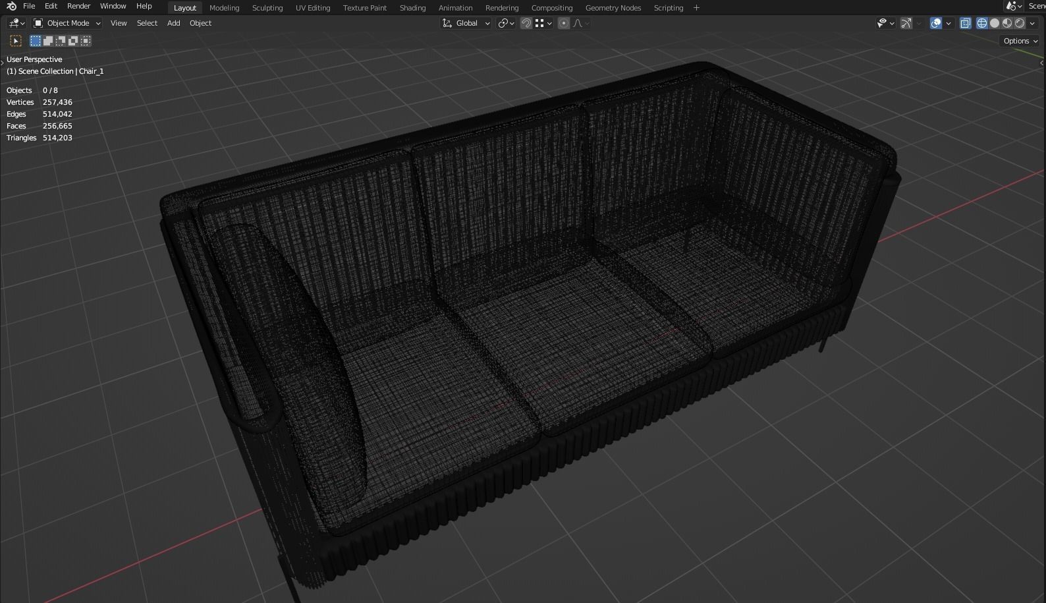This screenshot has width=1046, height=603.
Task: Open the viewport Add menu
Action: tap(173, 23)
